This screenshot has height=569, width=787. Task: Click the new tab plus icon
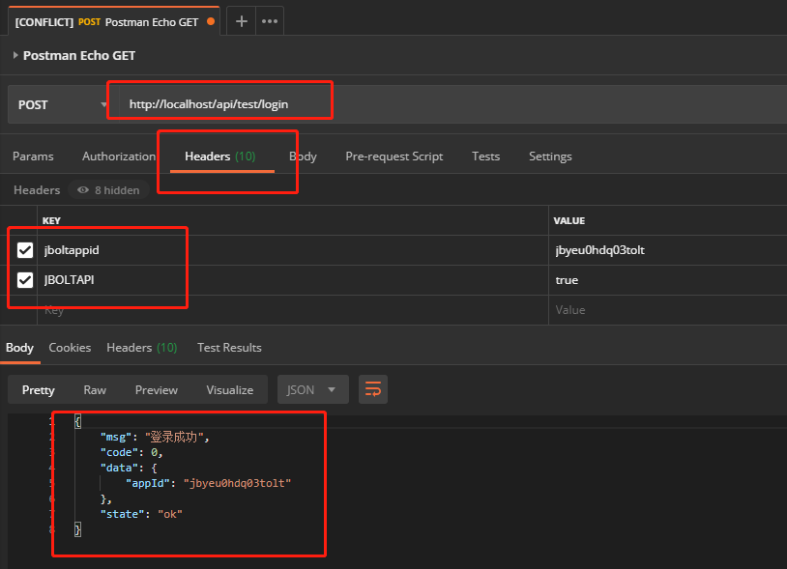pyautogui.click(x=242, y=21)
